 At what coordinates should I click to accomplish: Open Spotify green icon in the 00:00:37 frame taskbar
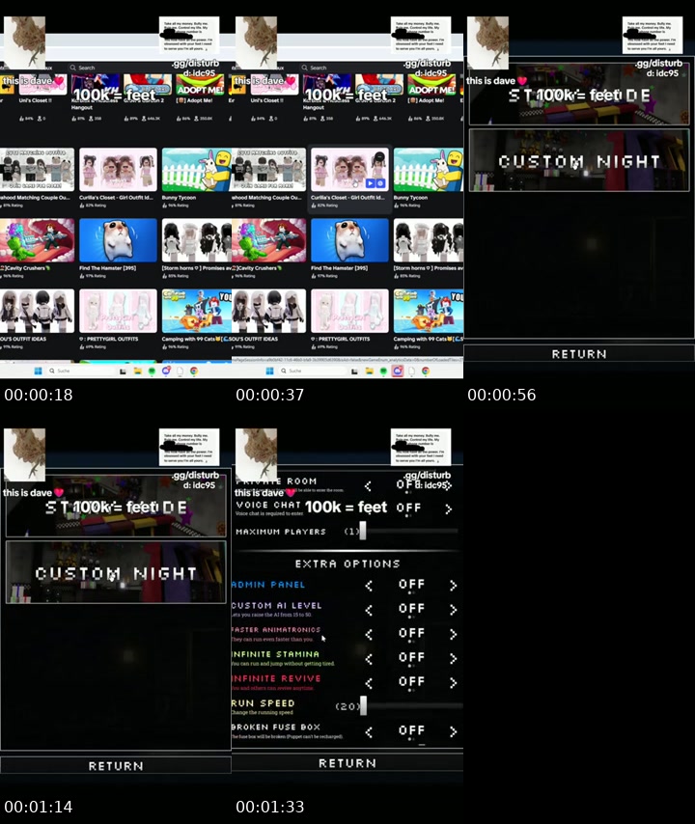click(383, 371)
